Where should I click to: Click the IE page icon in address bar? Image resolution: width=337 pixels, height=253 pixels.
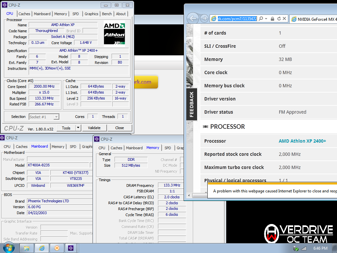pos(214,19)
